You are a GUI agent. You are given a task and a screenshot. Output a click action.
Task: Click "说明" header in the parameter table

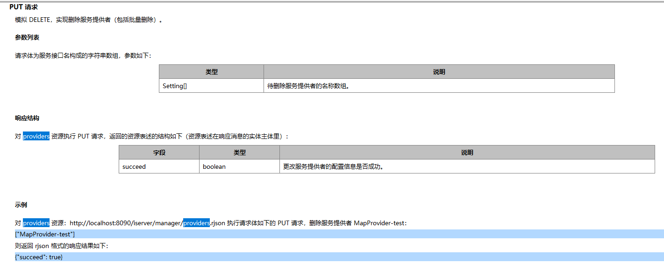pyautogui.click(x=439, y=72)
